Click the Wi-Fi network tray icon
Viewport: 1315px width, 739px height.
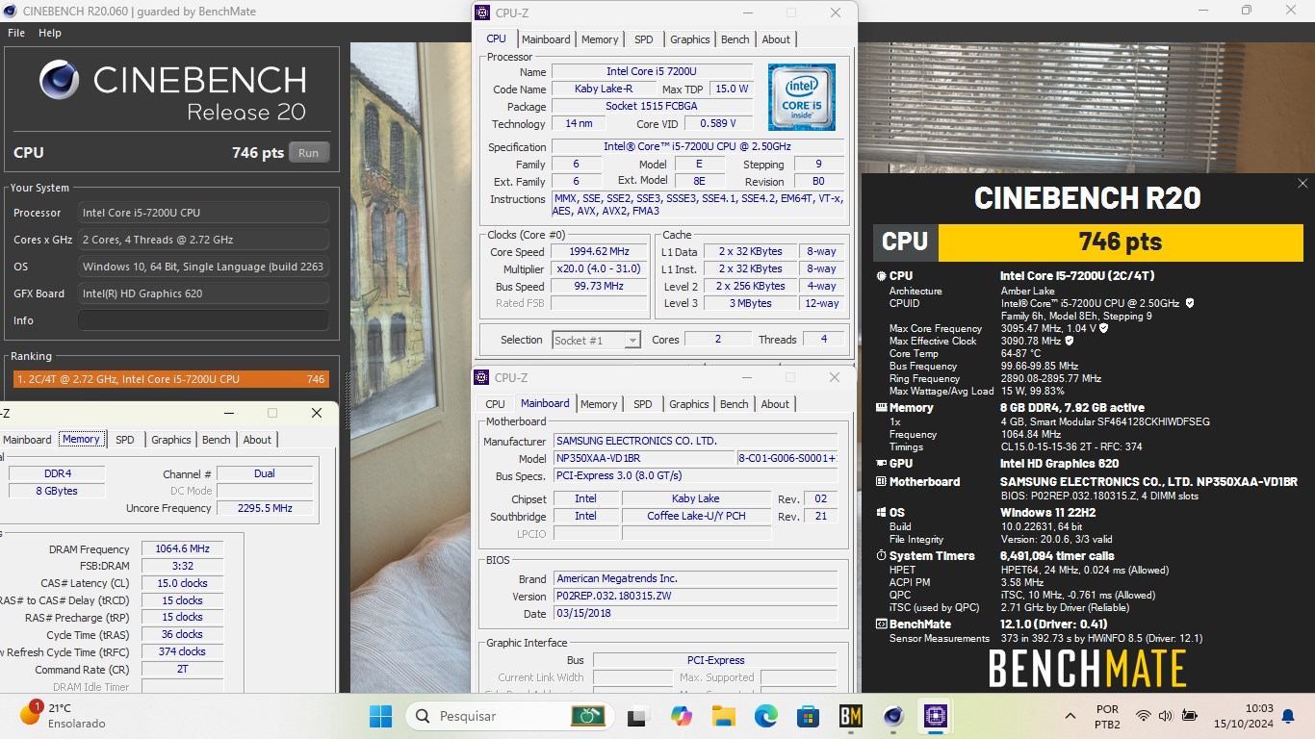(x=1143, y=716)
